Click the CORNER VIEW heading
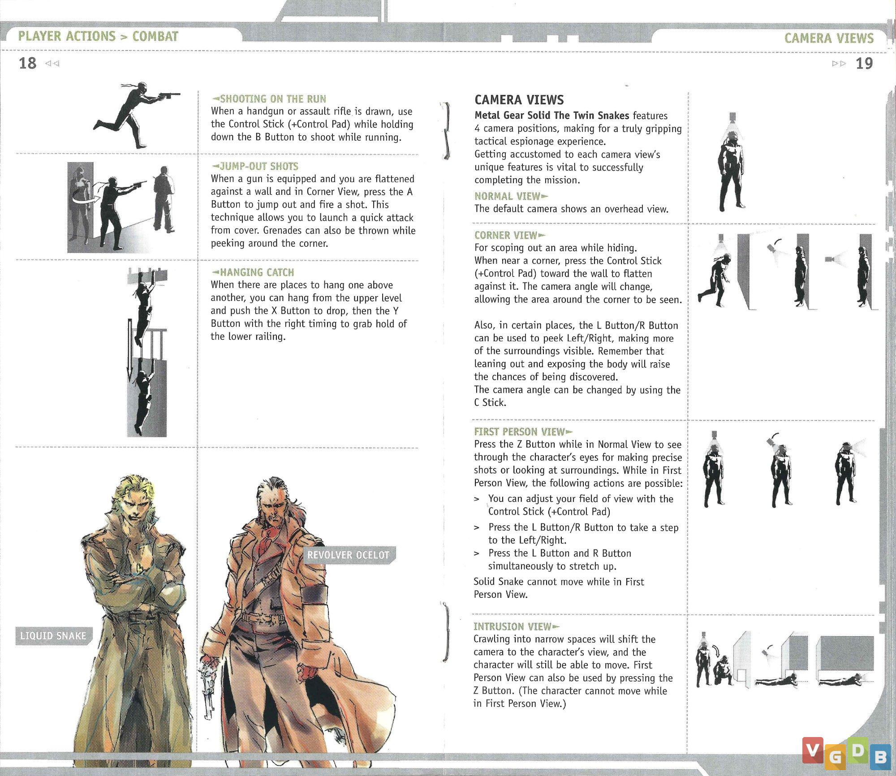896x776 pixels. (510, 235)
